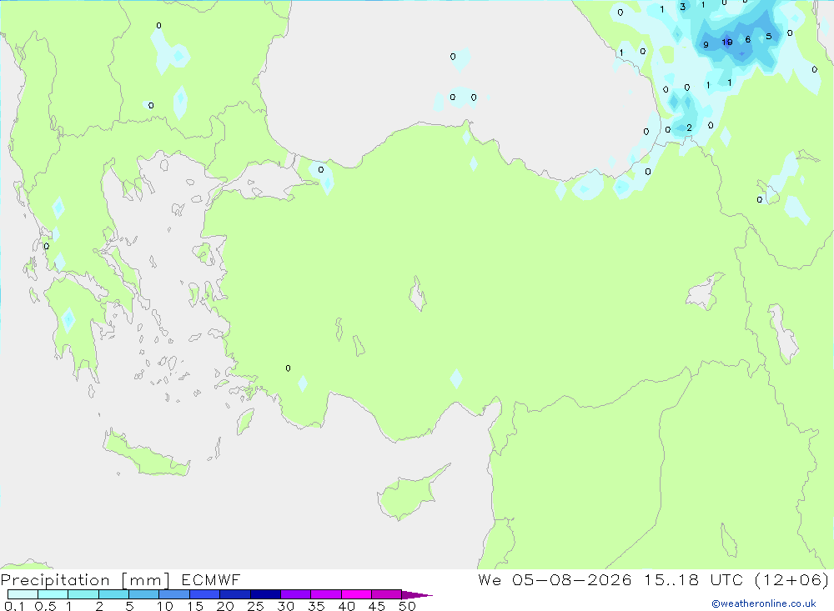Pick the 10–15 mm legend color box
Viewport: 834px width, 611px height.
(174, 594)
